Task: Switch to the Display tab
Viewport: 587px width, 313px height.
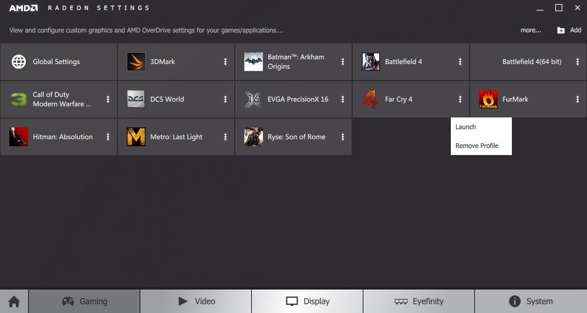Action: pyautogui.click(x=308, y=301)
